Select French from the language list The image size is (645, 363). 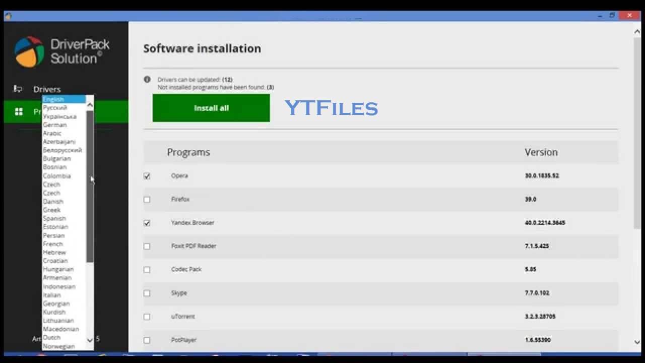pos(64,244)
